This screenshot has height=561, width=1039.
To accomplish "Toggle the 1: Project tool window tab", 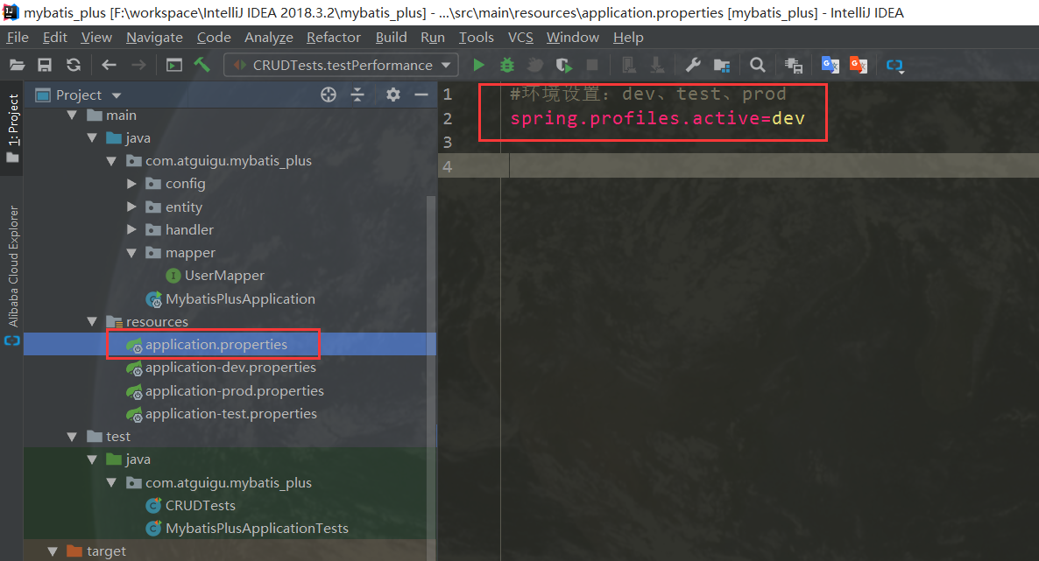I will (x=12, y=128).
